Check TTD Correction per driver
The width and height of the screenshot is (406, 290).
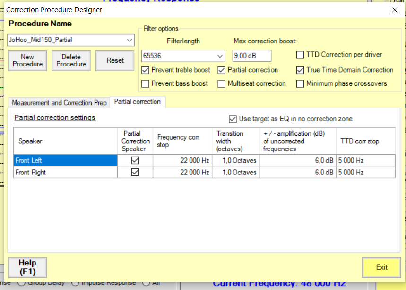pyautogui.click(x=300, y=55)
